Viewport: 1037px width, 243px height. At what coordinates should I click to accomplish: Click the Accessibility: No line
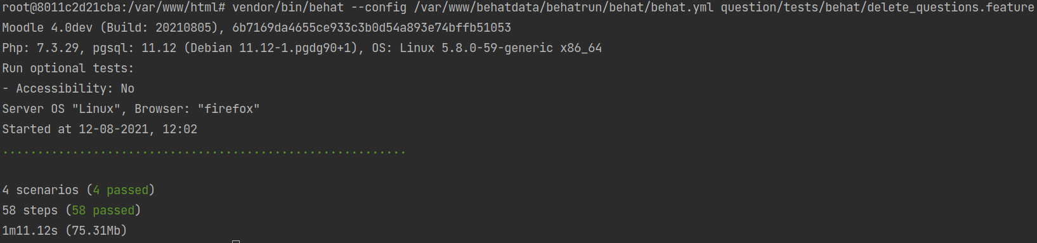(68, 89)
